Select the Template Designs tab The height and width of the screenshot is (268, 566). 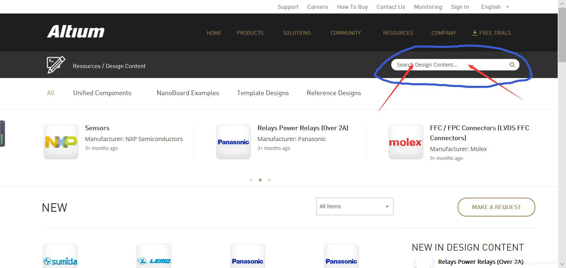[263, 93]
